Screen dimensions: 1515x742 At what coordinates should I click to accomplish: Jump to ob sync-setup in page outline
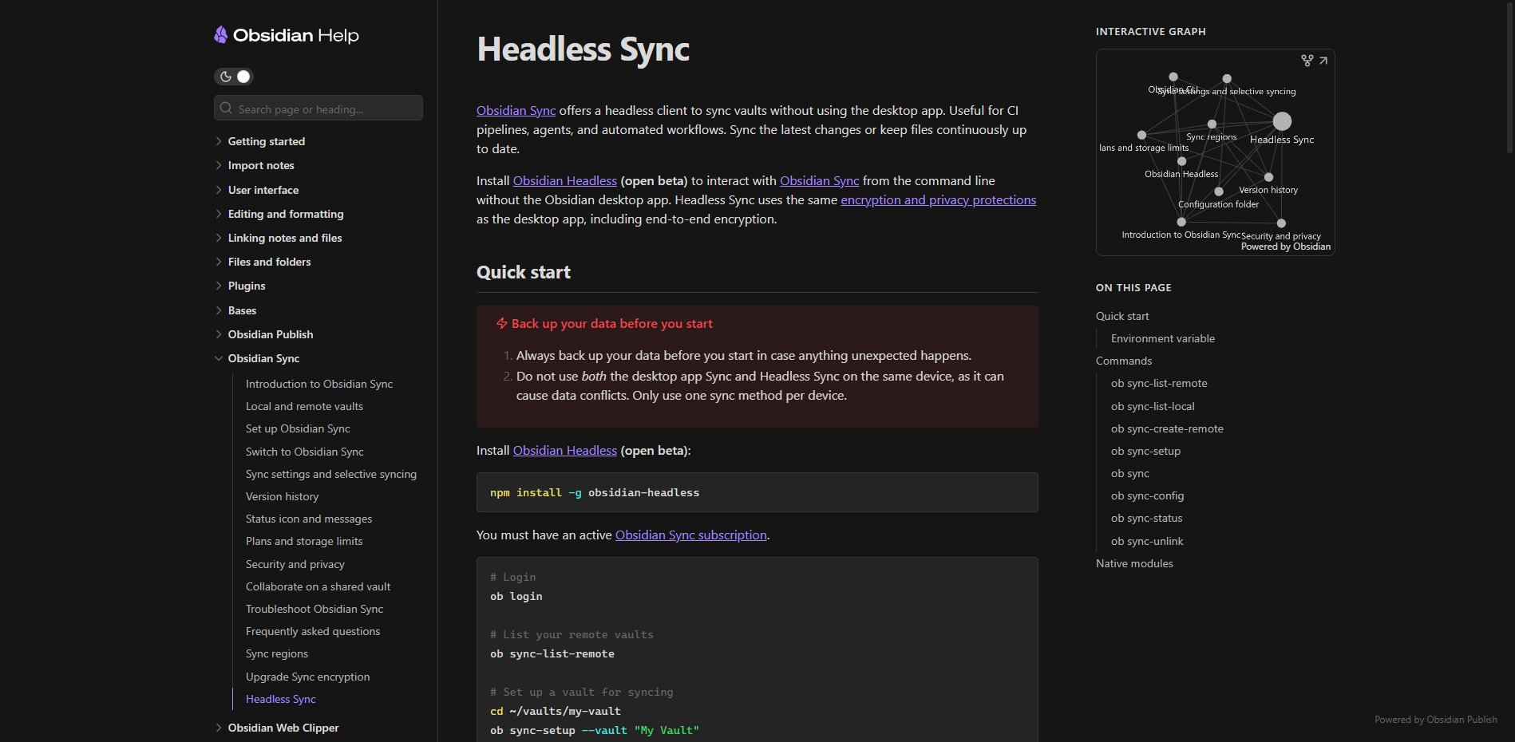click(1145, 451)
